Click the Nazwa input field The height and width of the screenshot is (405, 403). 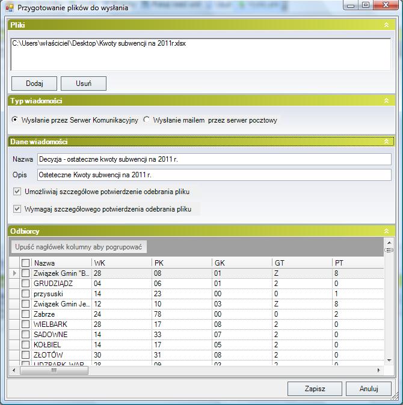click(214, 159)
